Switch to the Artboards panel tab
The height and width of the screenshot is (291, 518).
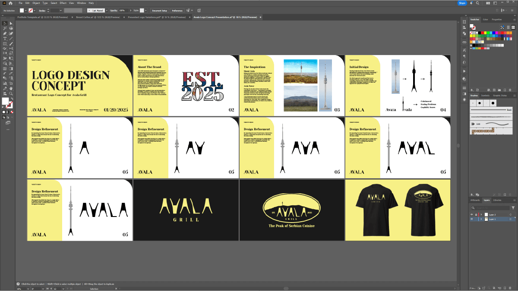[475, 200]
